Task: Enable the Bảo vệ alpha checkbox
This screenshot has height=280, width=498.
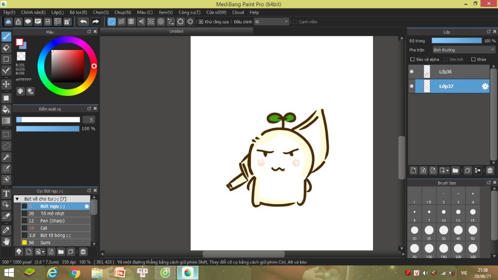Action: tap(412, 59)
